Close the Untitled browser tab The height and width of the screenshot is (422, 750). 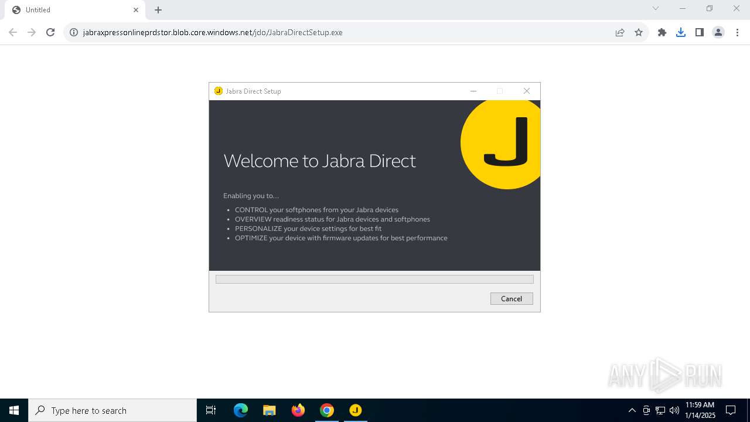(x=136, y=10)
